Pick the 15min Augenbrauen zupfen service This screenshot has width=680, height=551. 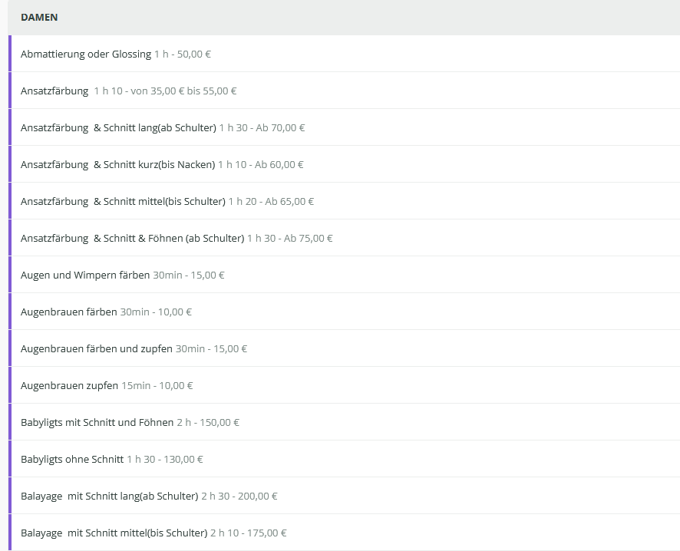tap(70, 386)
